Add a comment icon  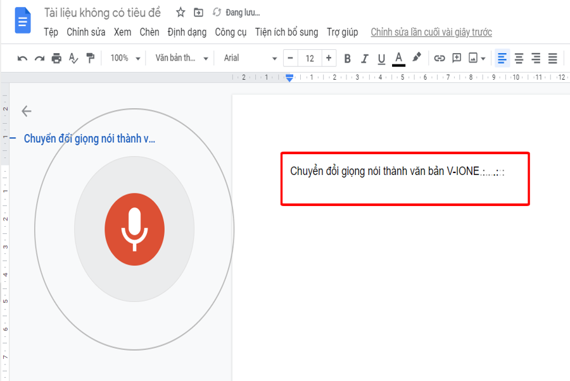coord(457,58)
